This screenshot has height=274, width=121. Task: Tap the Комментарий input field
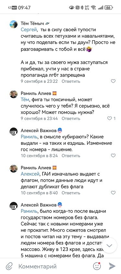pos(54,266)
